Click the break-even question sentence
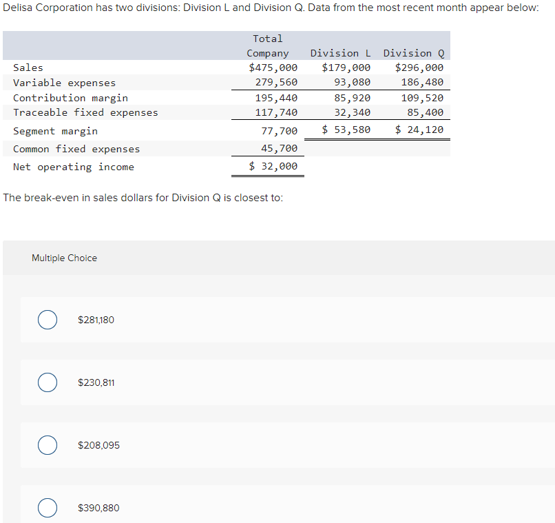 (x=143, y=197)
